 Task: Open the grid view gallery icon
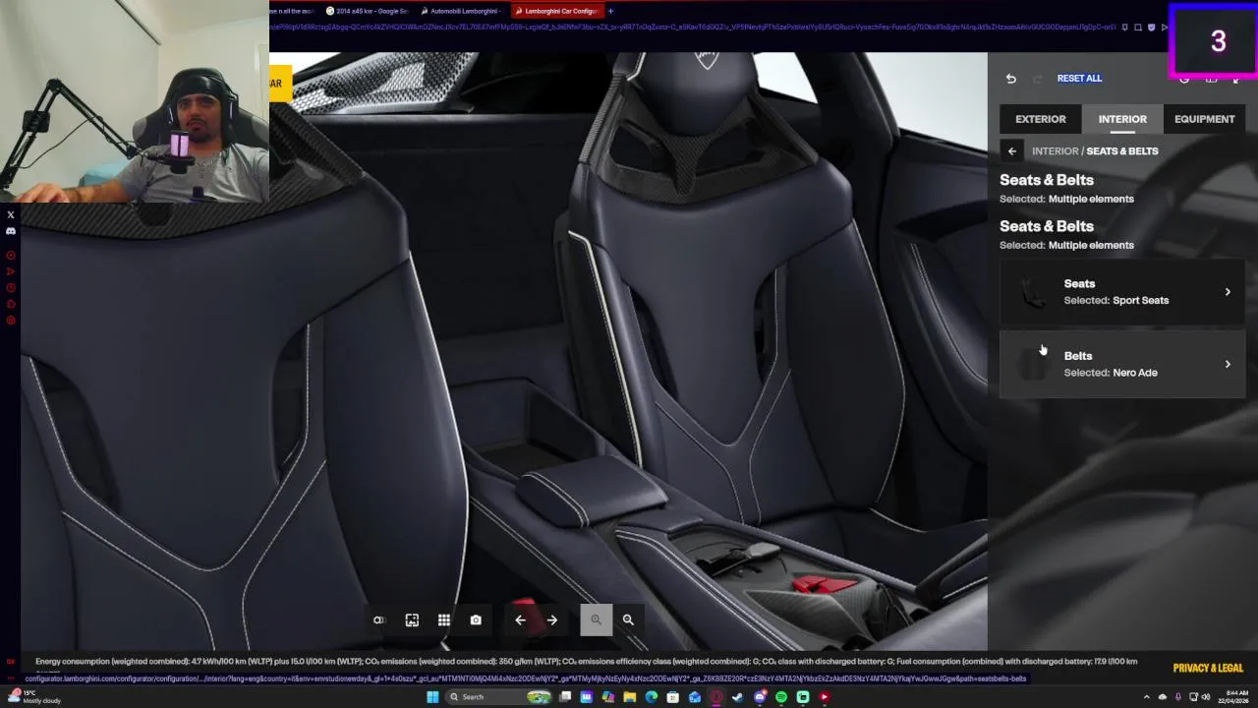click(444, 619)
